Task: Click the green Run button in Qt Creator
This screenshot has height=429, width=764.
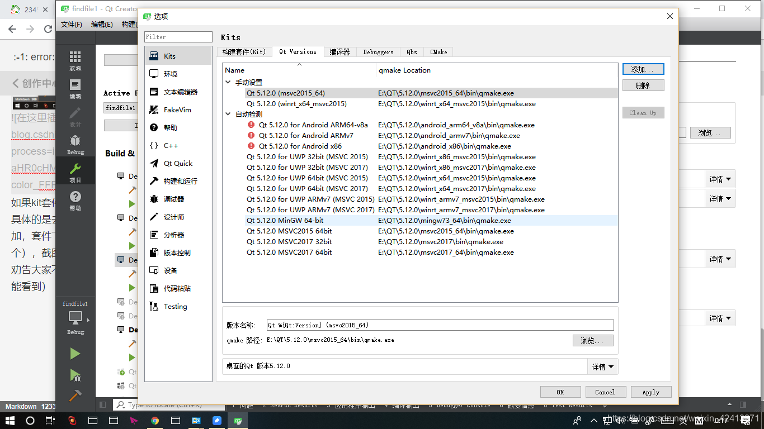Action: click(74, 354)
